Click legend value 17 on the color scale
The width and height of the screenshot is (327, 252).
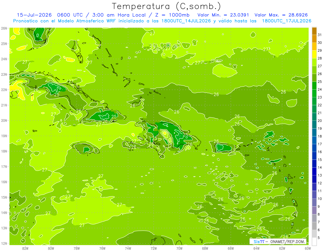click(x=320, y=144)
